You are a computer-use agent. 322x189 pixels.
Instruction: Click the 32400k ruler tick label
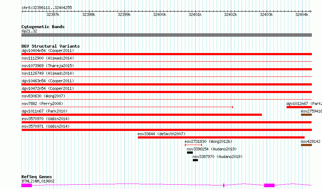pyautogui.click(x=160, y=14)
